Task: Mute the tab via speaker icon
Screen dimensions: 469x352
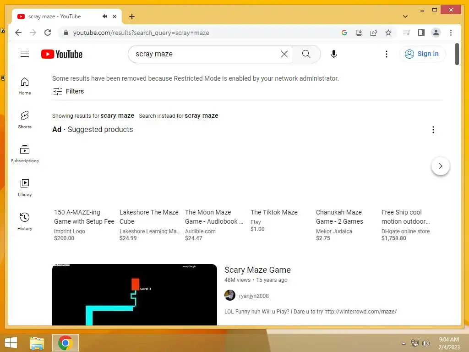Action: (104, 16)
